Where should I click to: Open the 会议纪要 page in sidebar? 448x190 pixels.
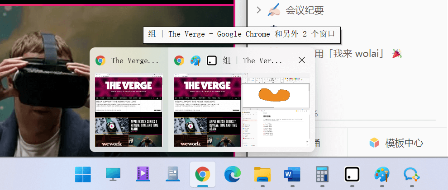[304, 9]
